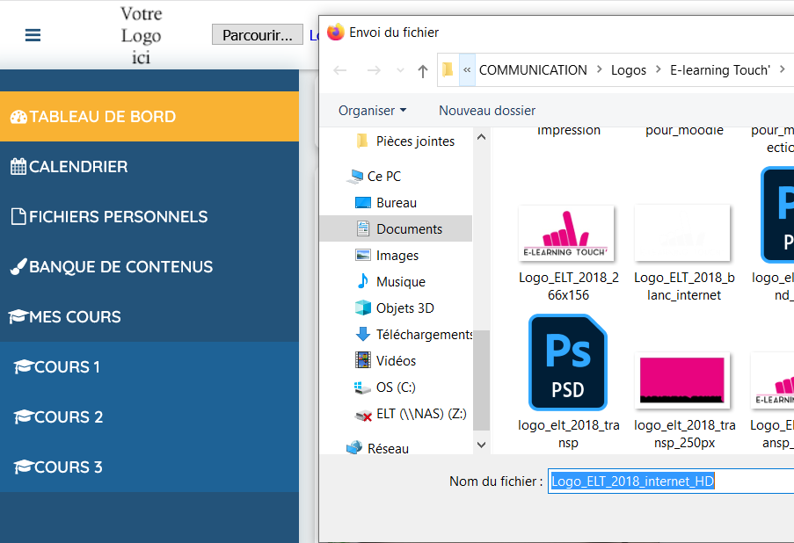
Task: Click the Objets 3D cube icon
Action: click(x=363, y=308)
